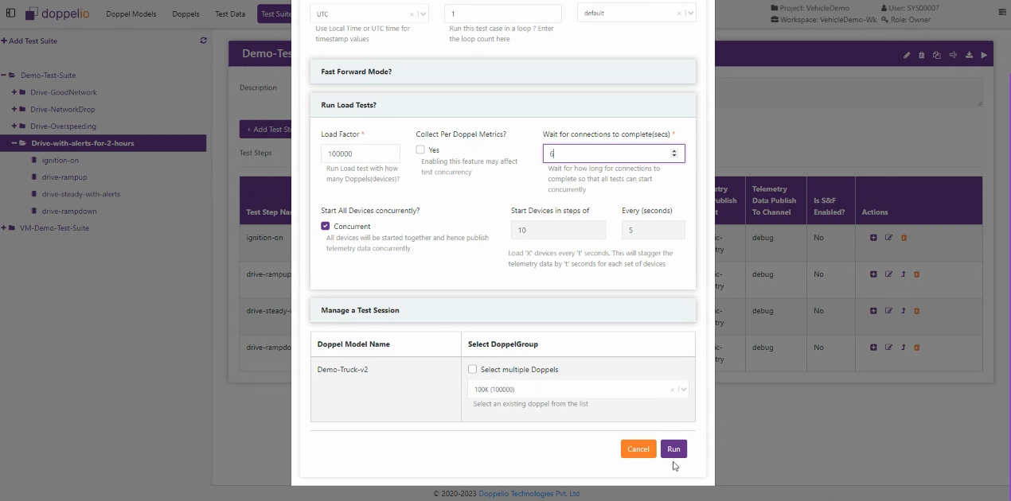This screenshot has width=1011, height=501.
Task: Click the orange delete icon in the drive-steady row
Action: click(917, 311)
